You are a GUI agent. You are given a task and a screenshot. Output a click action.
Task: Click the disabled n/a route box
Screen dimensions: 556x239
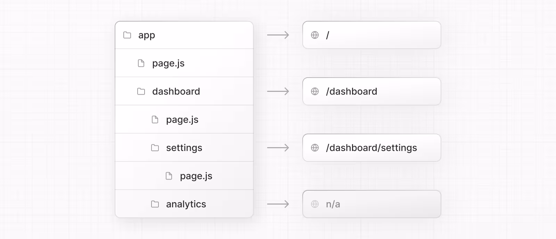click(372, 204)
